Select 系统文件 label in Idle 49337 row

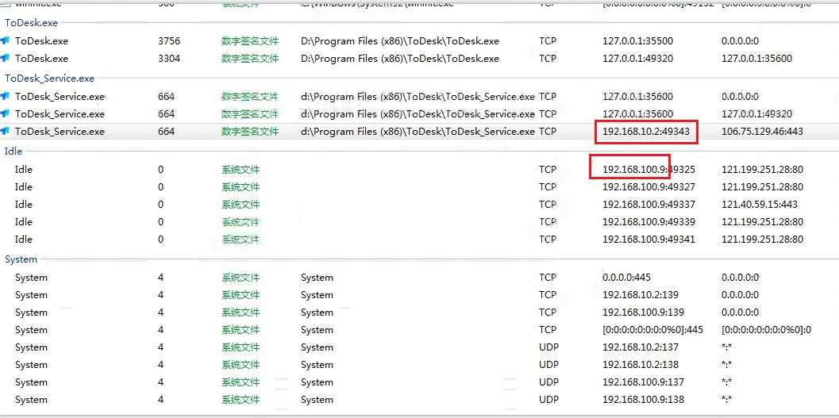(241, 204)
